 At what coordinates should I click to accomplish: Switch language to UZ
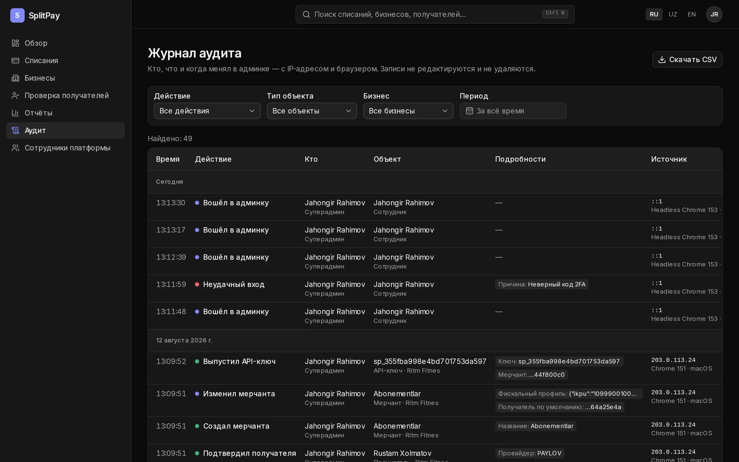673,14
